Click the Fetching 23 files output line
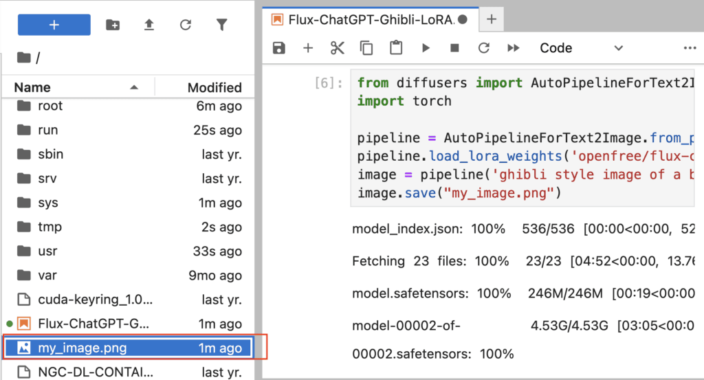This screenshot has height=380, width=704. coord(523,261)
